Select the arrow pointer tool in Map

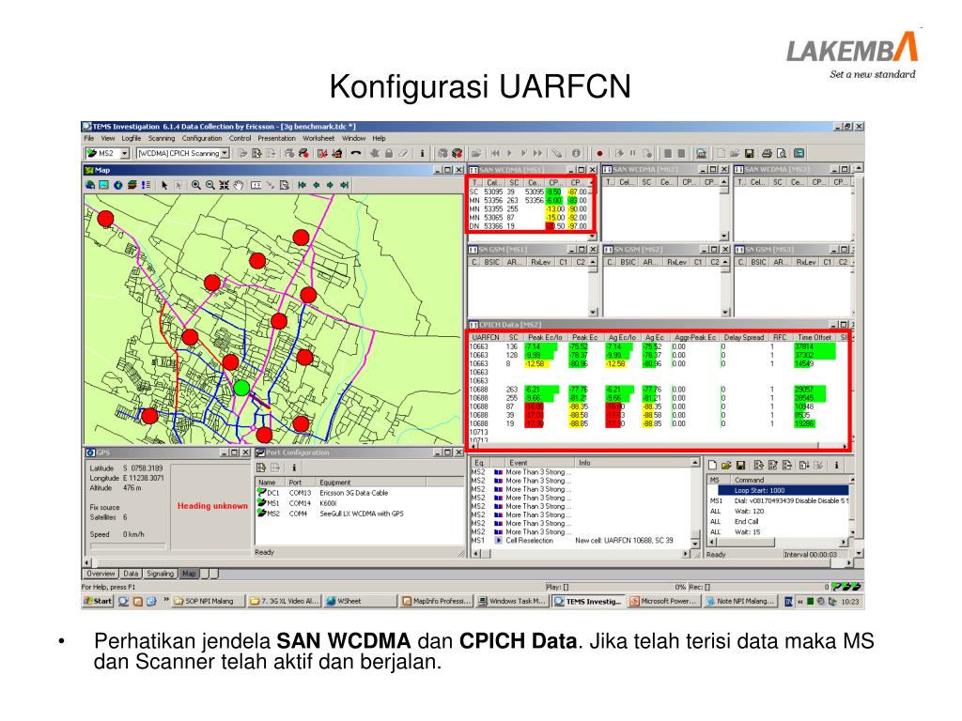[164, 185]
